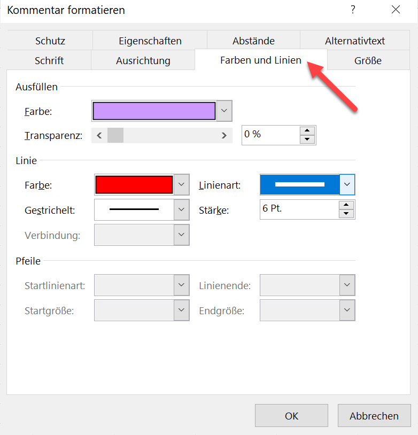Viewport: 418px width, 435px height.
Task: Expand the Endgröße dropdown
Action: point(347,310)
